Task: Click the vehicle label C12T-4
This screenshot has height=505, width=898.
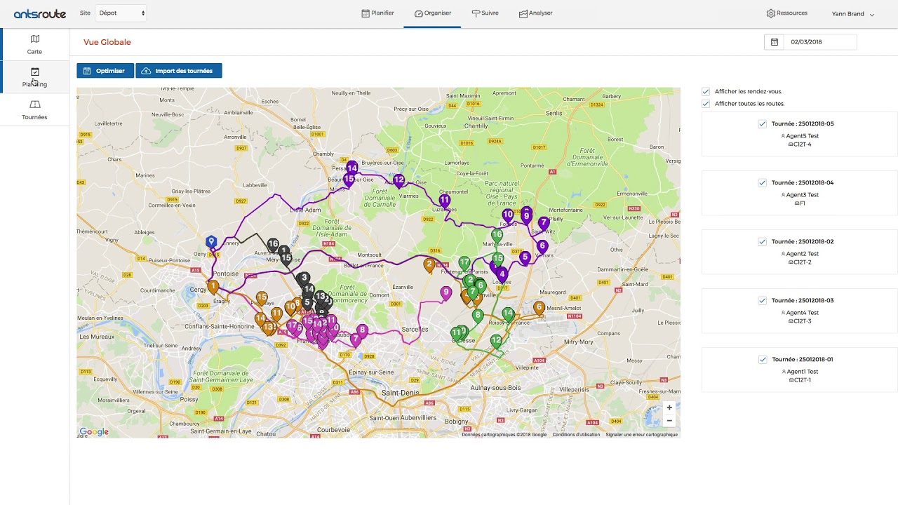Action: (803, 144)
